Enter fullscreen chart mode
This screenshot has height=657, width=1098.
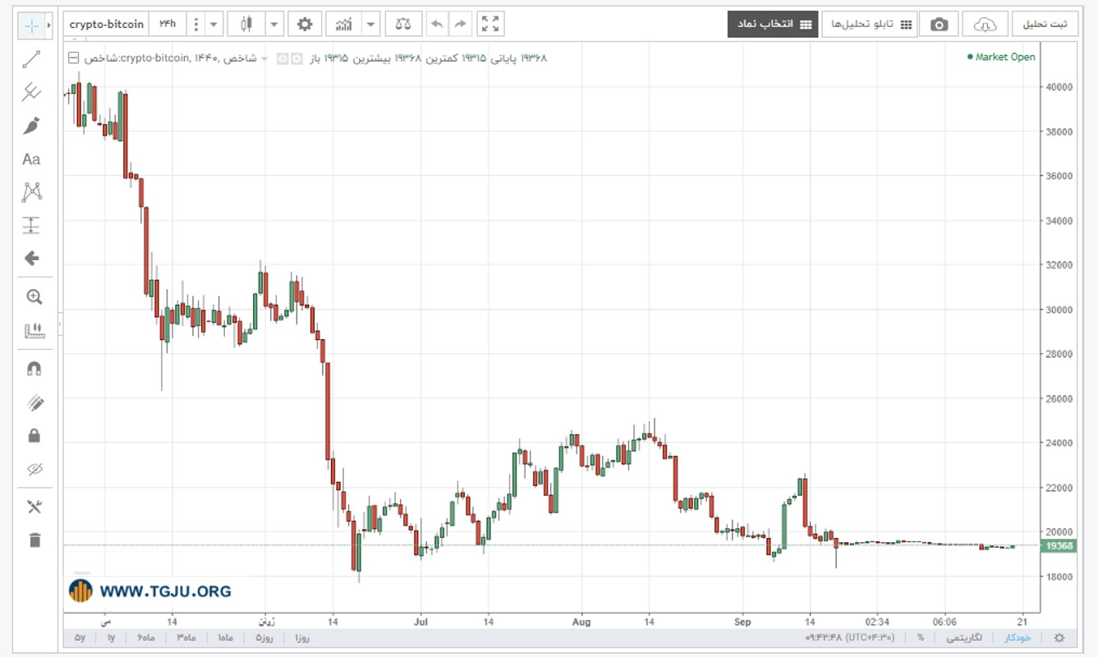pos(490,24)
